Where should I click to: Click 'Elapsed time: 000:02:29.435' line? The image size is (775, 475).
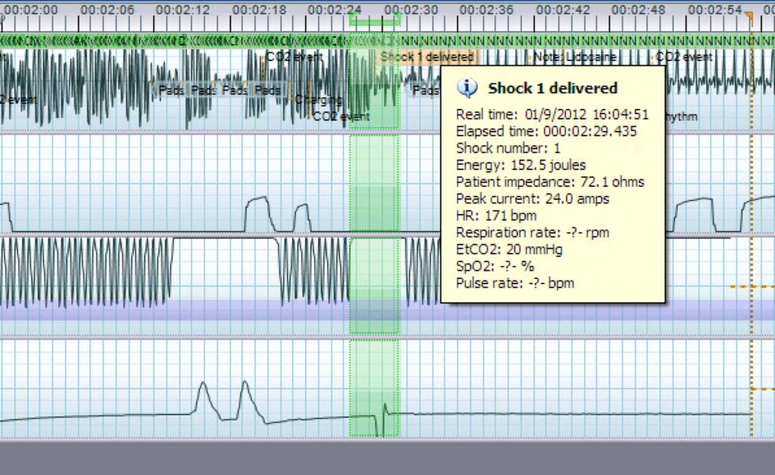(546, 132)
